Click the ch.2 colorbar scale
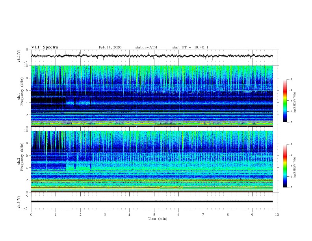Screen dimensions: 312x241 point(285,166)
